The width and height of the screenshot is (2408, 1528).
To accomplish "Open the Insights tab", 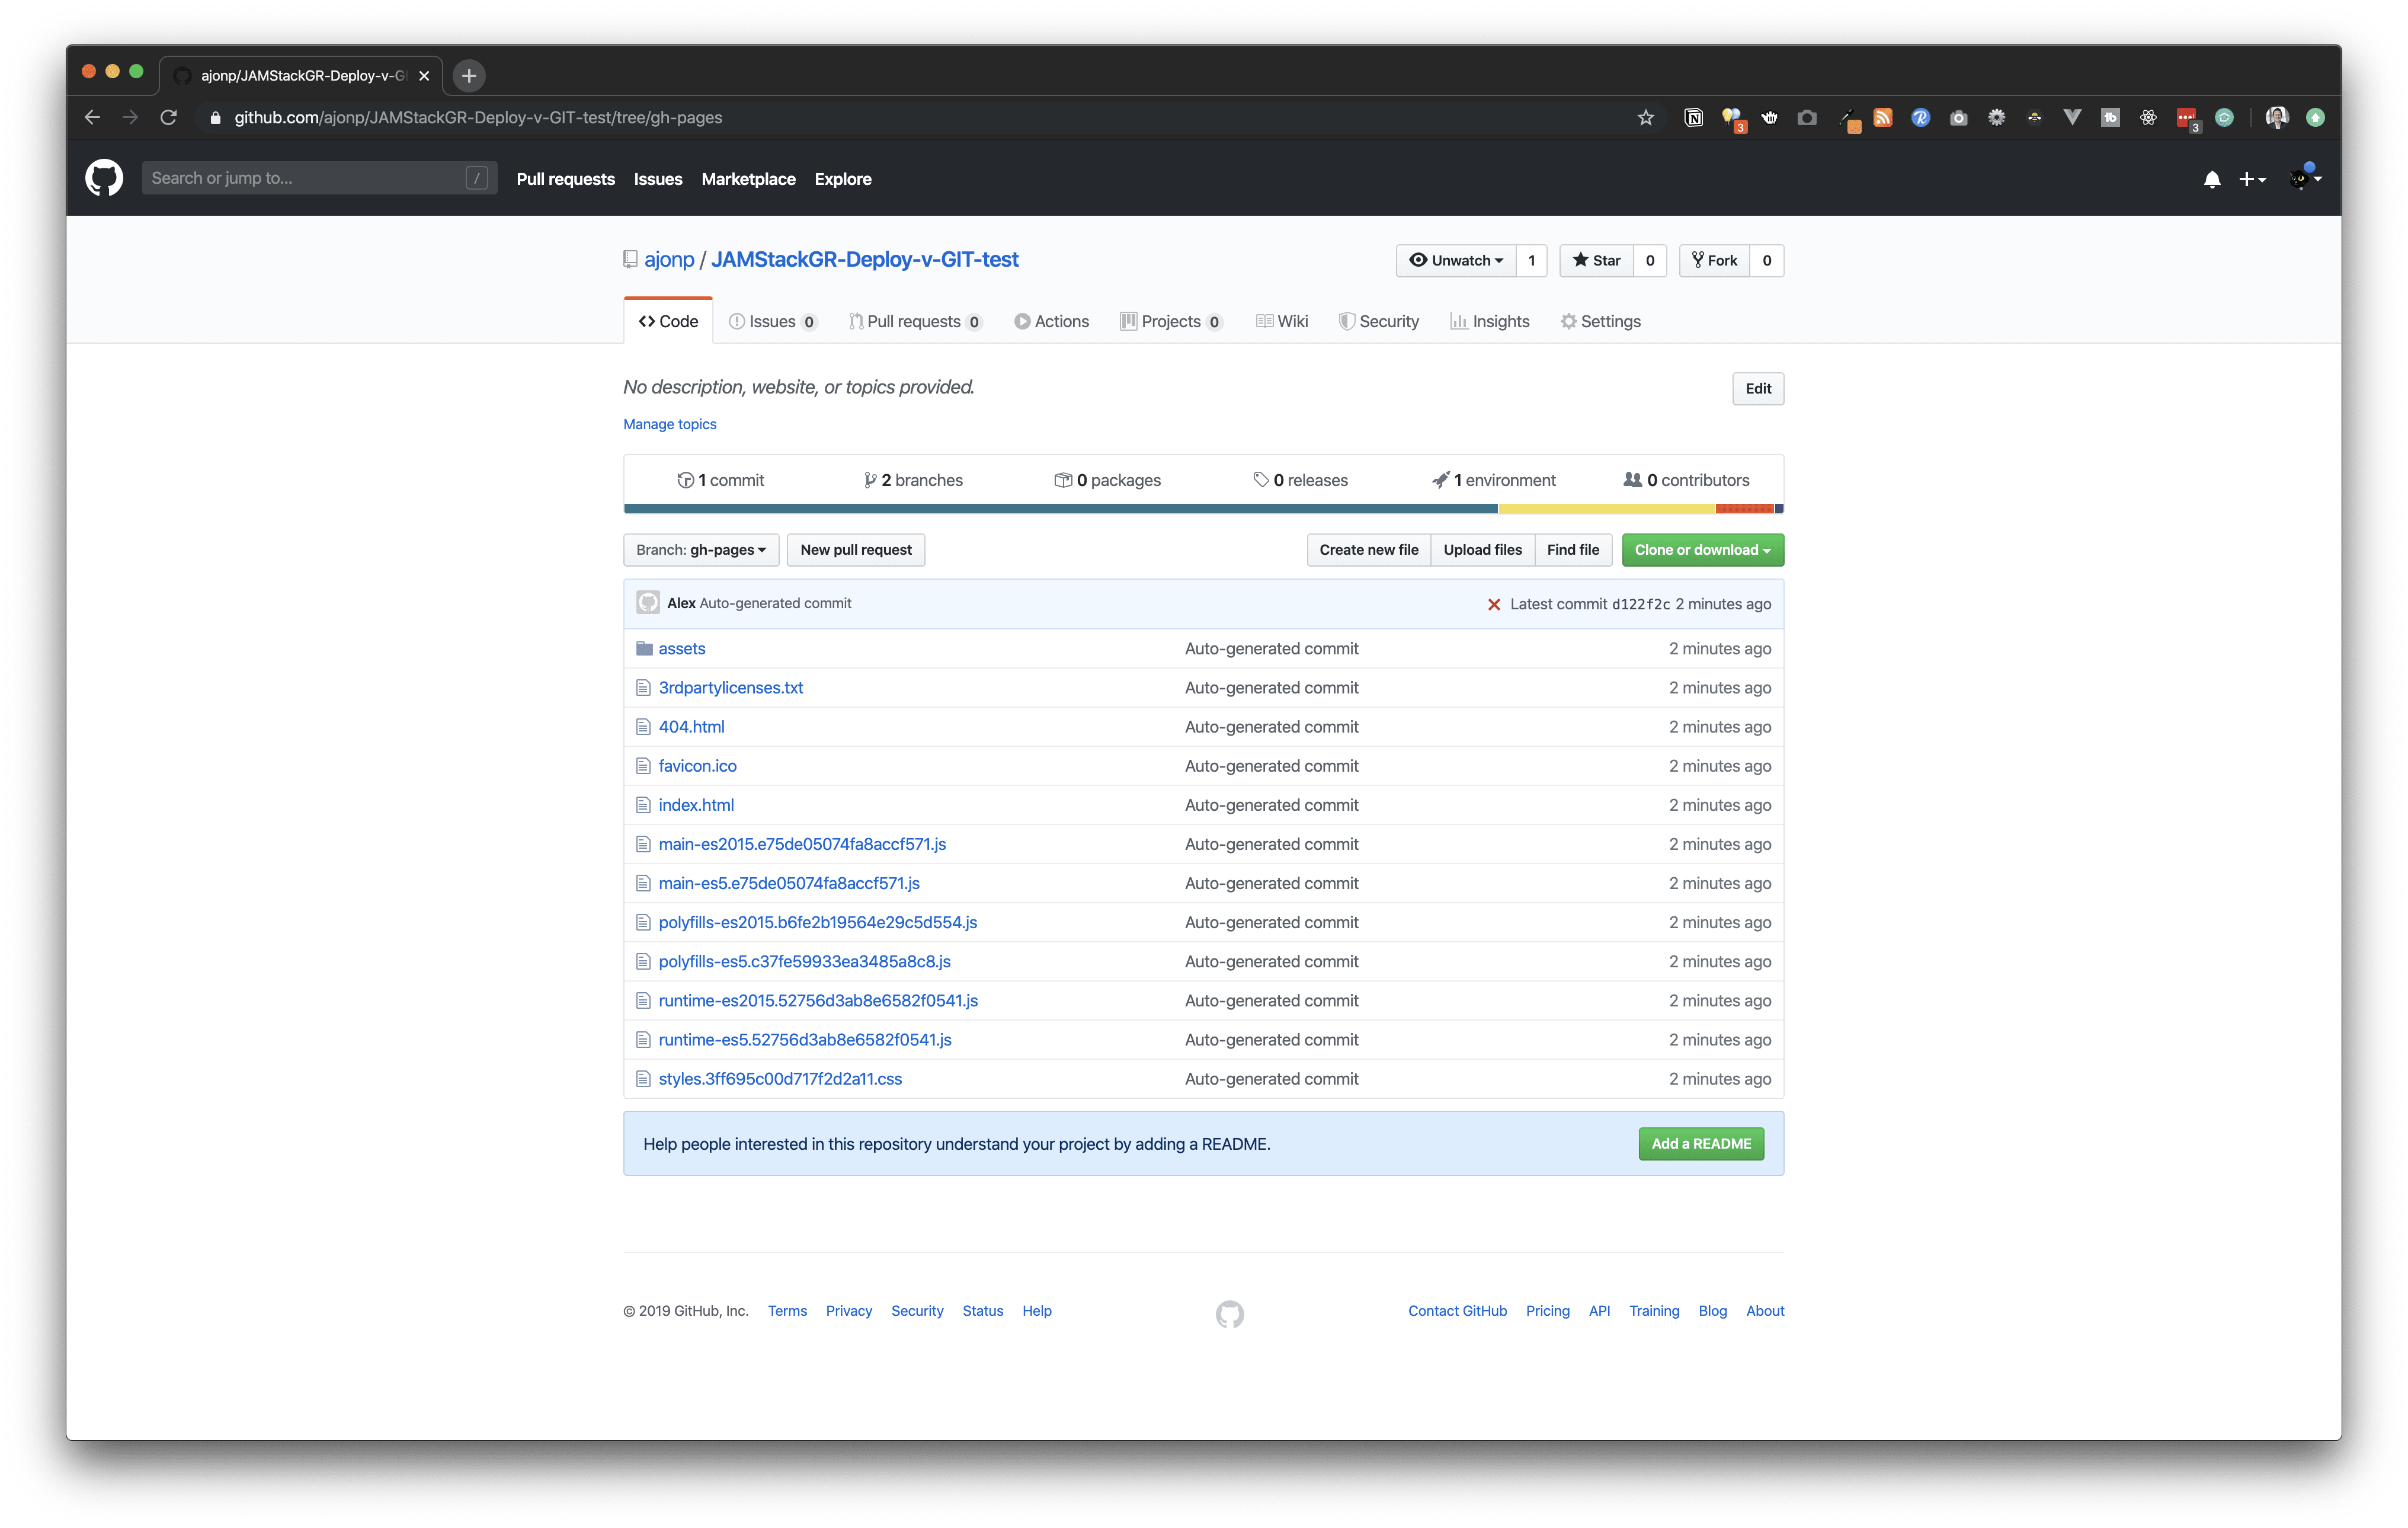I will coord(1490,321).
